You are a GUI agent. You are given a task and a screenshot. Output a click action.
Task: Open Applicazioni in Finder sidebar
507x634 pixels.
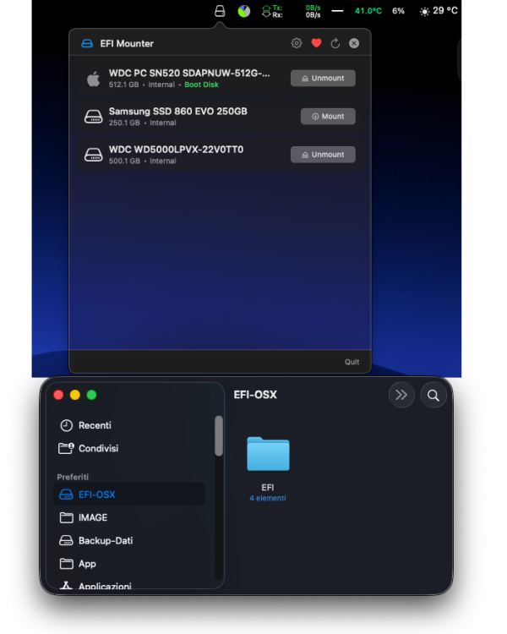[105, 586]
